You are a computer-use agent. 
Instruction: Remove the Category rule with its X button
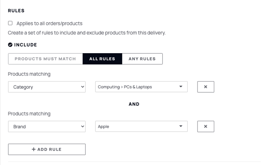[206, 87]
